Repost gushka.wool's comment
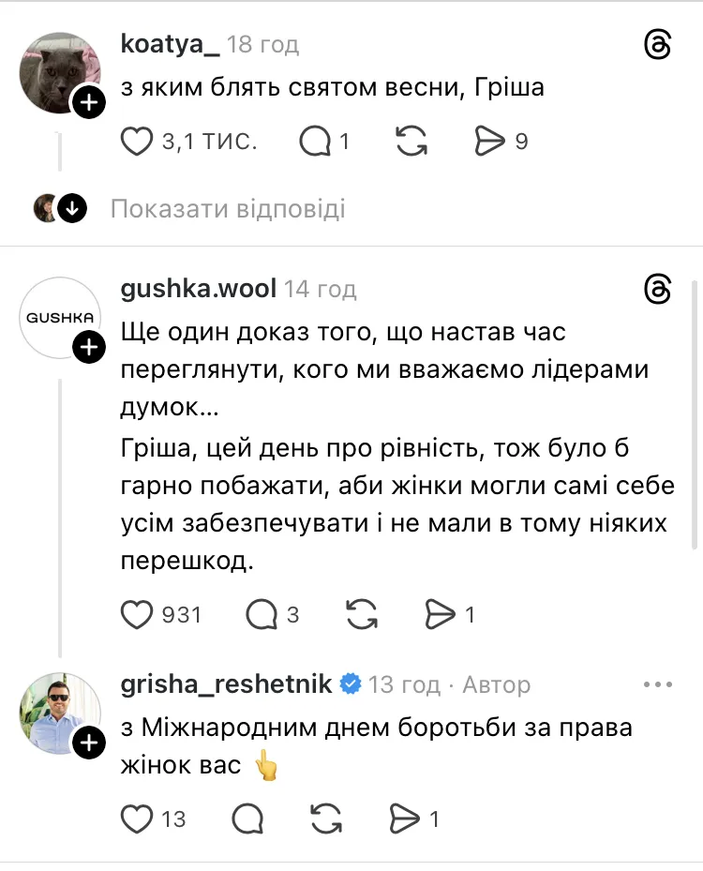The width and height of the screenshot is (703, 871). tap(361, 614)
